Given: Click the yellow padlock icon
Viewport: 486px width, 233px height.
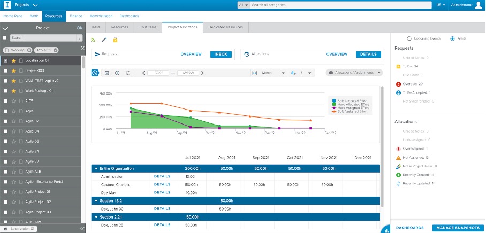Looking at the screenshot, I should point(115,40).
